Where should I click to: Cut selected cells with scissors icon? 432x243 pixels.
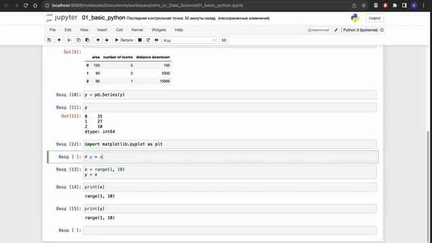tap(69, 40)
